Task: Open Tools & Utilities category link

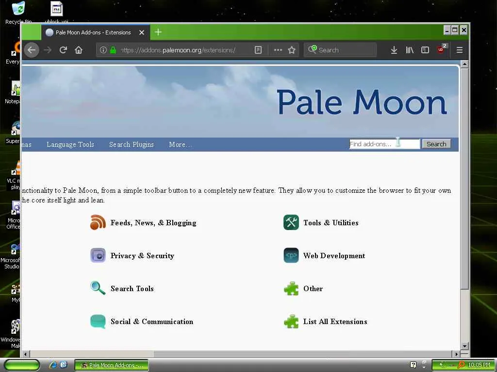Action: coord(331,223)
